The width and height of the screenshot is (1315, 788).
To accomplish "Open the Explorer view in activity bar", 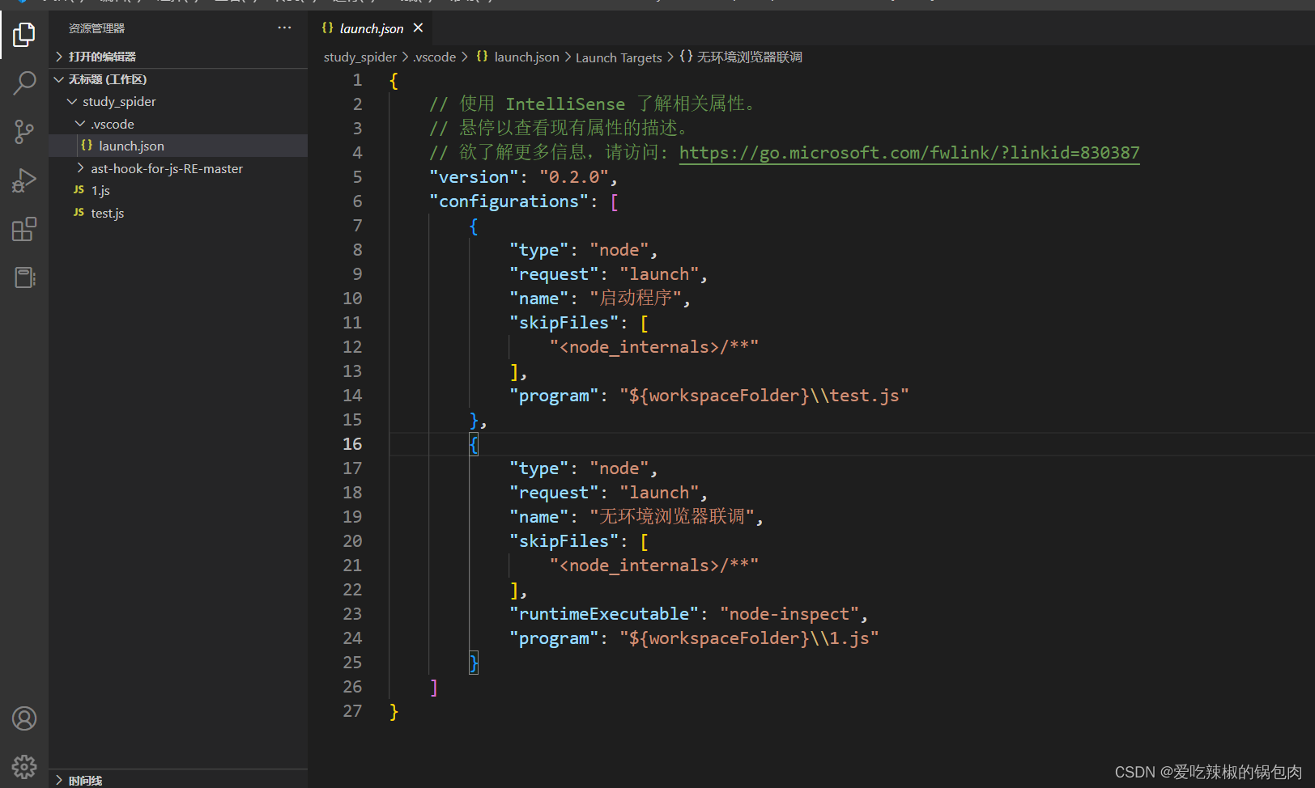I will coord(24,34).
